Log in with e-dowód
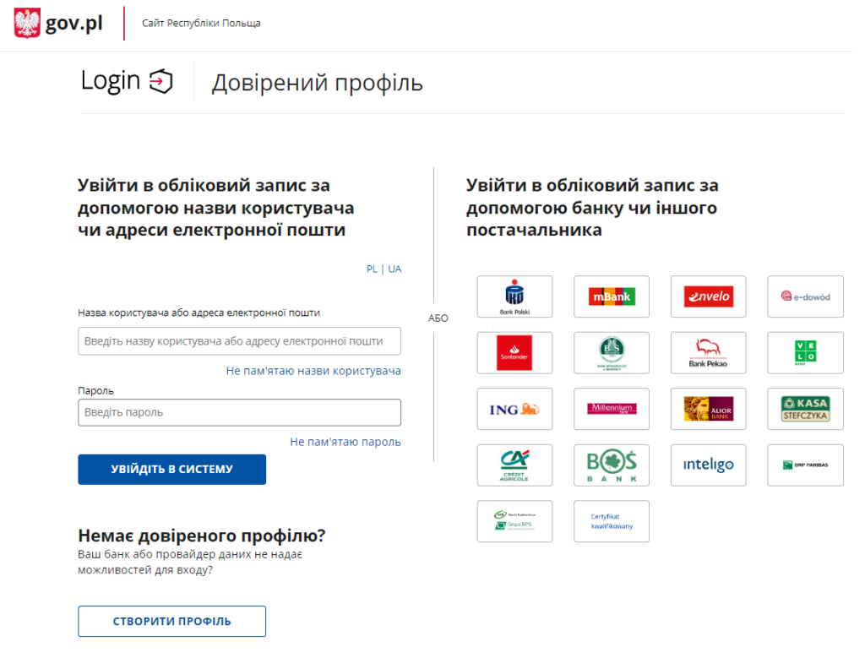 (804, 296)
